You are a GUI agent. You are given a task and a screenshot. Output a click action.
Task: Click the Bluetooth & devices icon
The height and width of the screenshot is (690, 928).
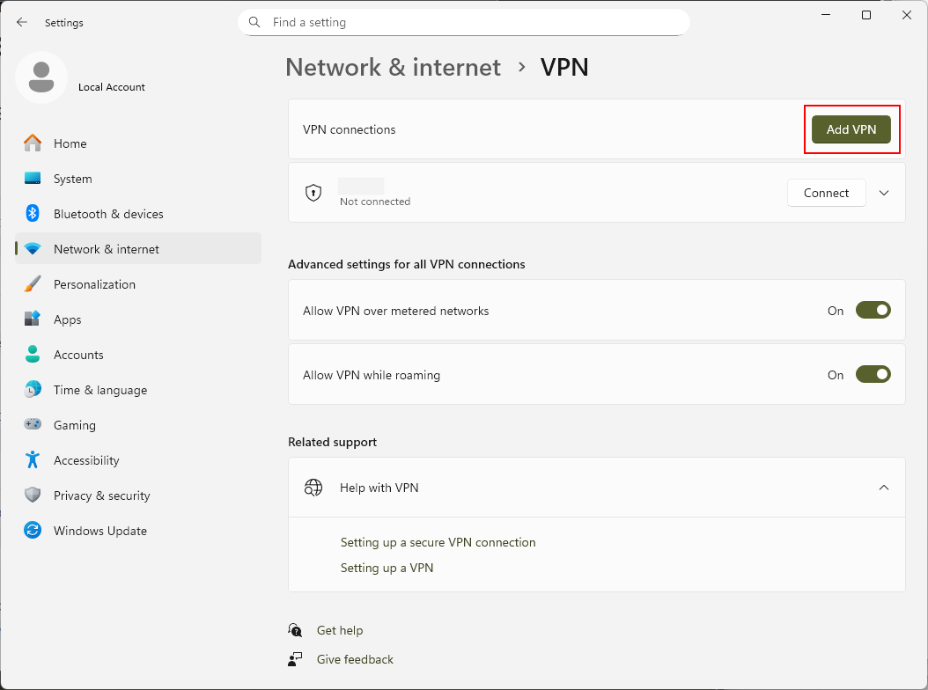pyautogui.click(x=33, y=214)
